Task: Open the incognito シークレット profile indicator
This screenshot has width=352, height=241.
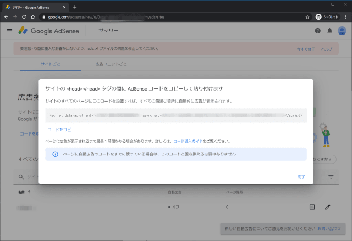Action: (327, 17)
